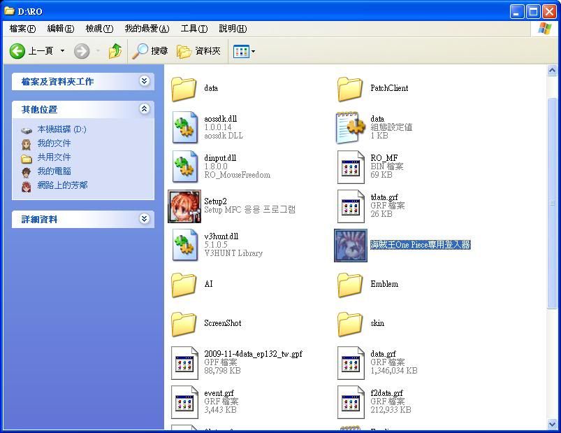The image size is (561, 433).
Task: Click the green up-one-level folder icon
Action: tap(115, 51)
